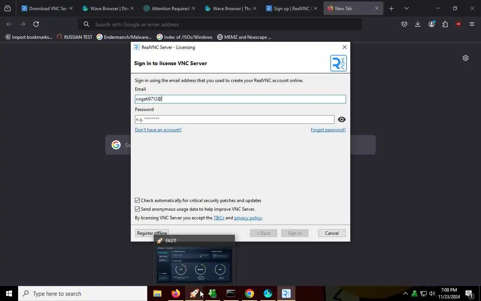The image size is (481, 301).
Task: Focus the Password field
Action: (x=234, y=119)
